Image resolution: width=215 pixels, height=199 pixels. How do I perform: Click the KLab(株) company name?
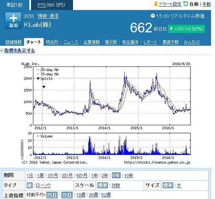[37, 25]
